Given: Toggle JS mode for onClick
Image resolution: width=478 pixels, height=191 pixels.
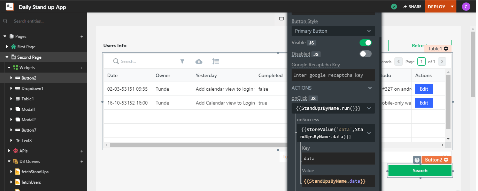Looking at the screenshot, I should coord(313,98).
